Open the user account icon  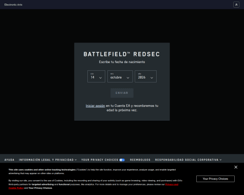pyautogui.click(x=236, y=5)
